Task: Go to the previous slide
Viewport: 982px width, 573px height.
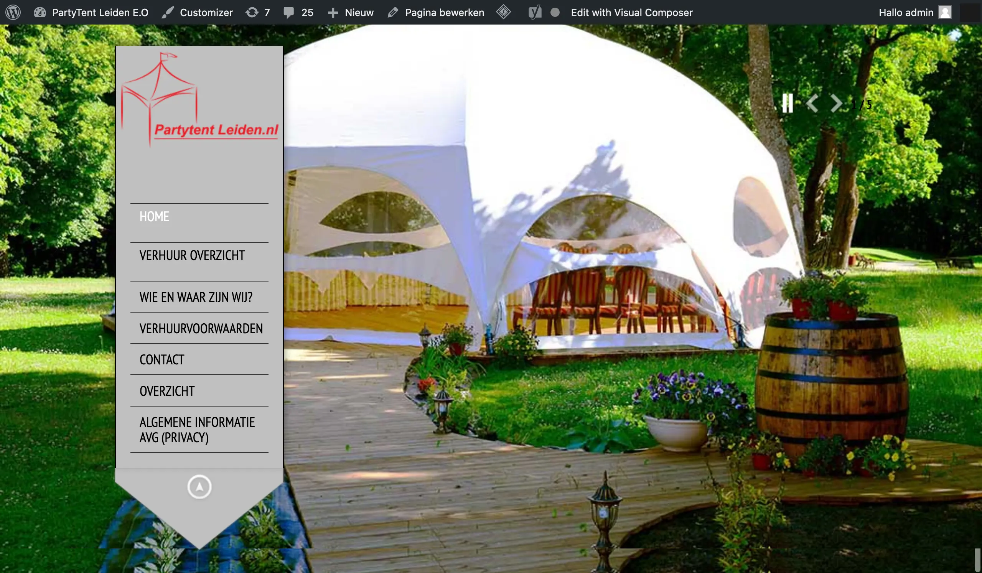Action: (x=812, y=104)
